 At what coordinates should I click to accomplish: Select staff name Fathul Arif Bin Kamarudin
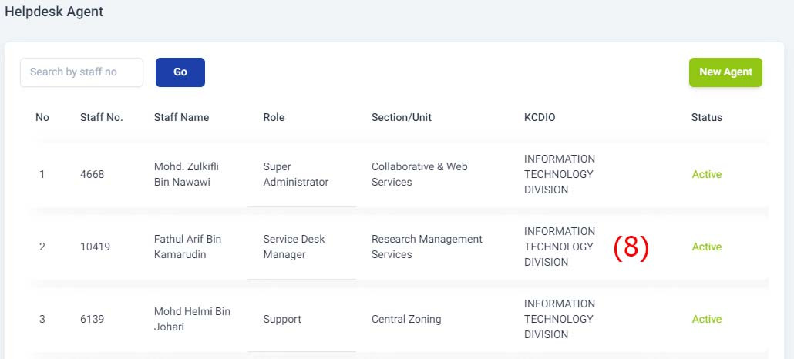pos(187,247)
